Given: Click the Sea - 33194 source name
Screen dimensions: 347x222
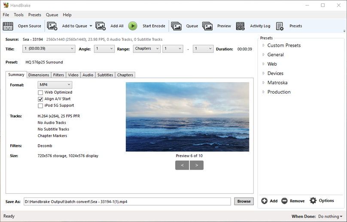Looking at the screenshot, I should 33,40.
